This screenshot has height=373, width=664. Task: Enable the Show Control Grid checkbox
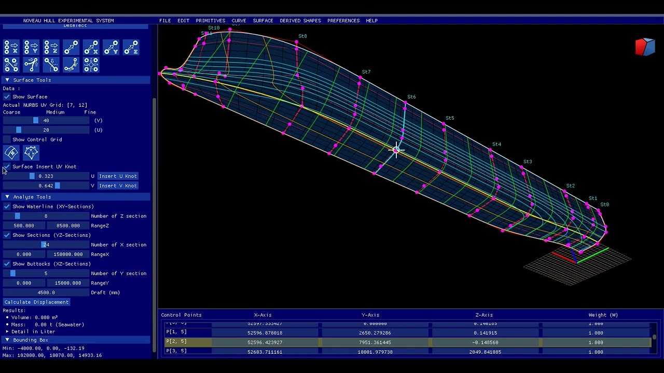(x=7, y=140)
